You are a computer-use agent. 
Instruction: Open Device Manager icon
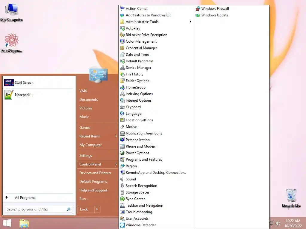[122, 68]
